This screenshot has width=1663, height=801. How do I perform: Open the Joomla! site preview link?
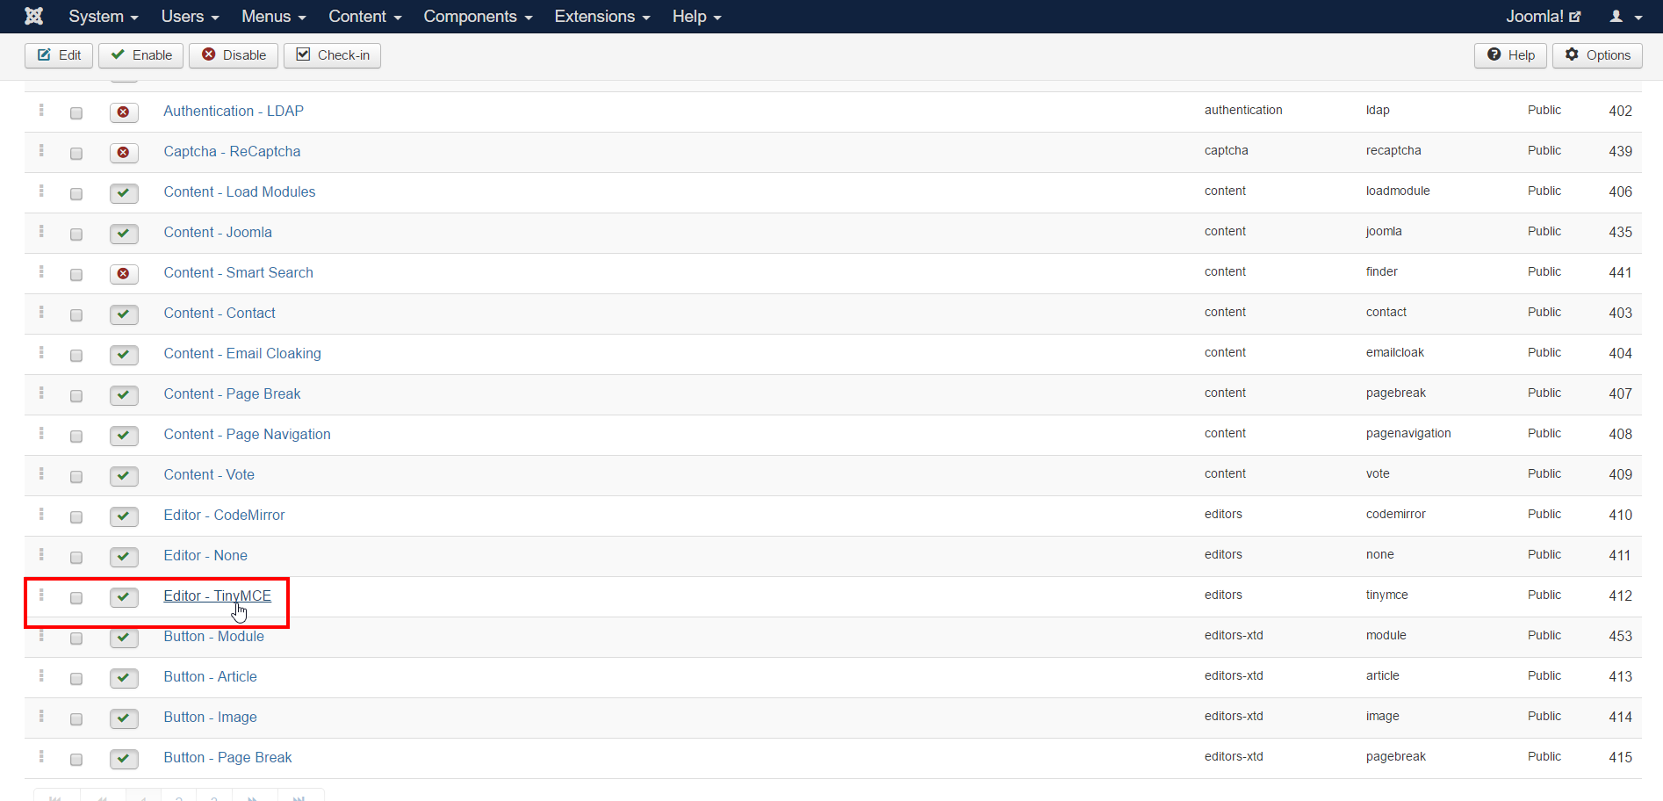point(1543,17)
